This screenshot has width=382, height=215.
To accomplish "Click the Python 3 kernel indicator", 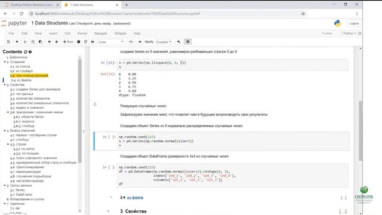I will 352,33.
